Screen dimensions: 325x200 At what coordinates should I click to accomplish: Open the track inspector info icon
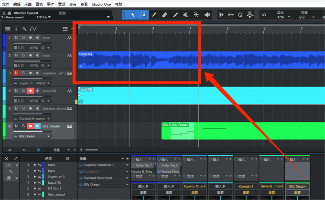[16, 29]
